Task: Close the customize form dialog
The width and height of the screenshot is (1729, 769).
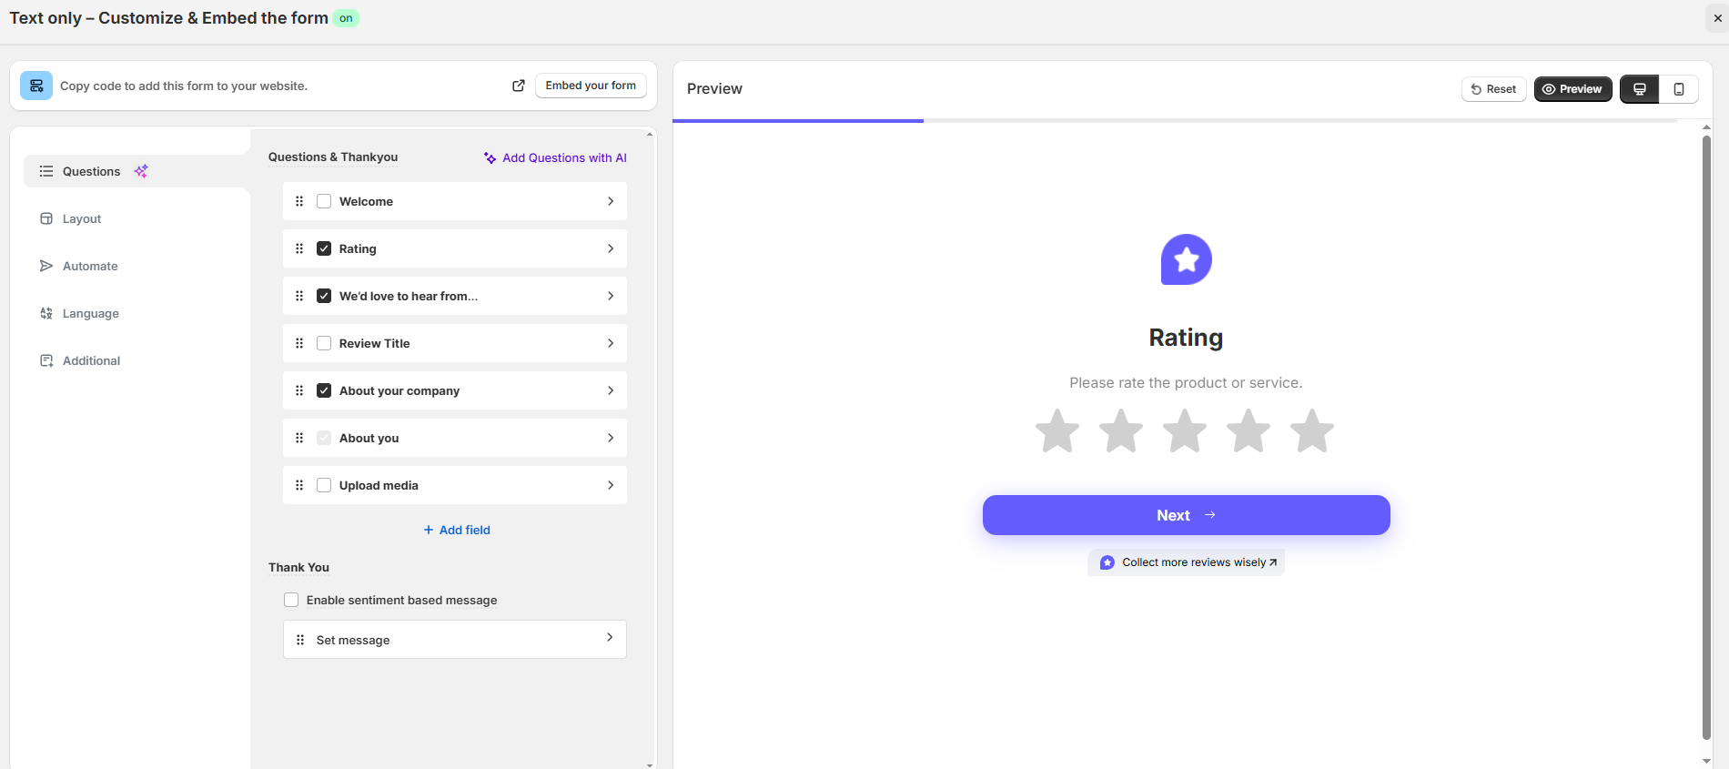Action: coord(1717,18)
